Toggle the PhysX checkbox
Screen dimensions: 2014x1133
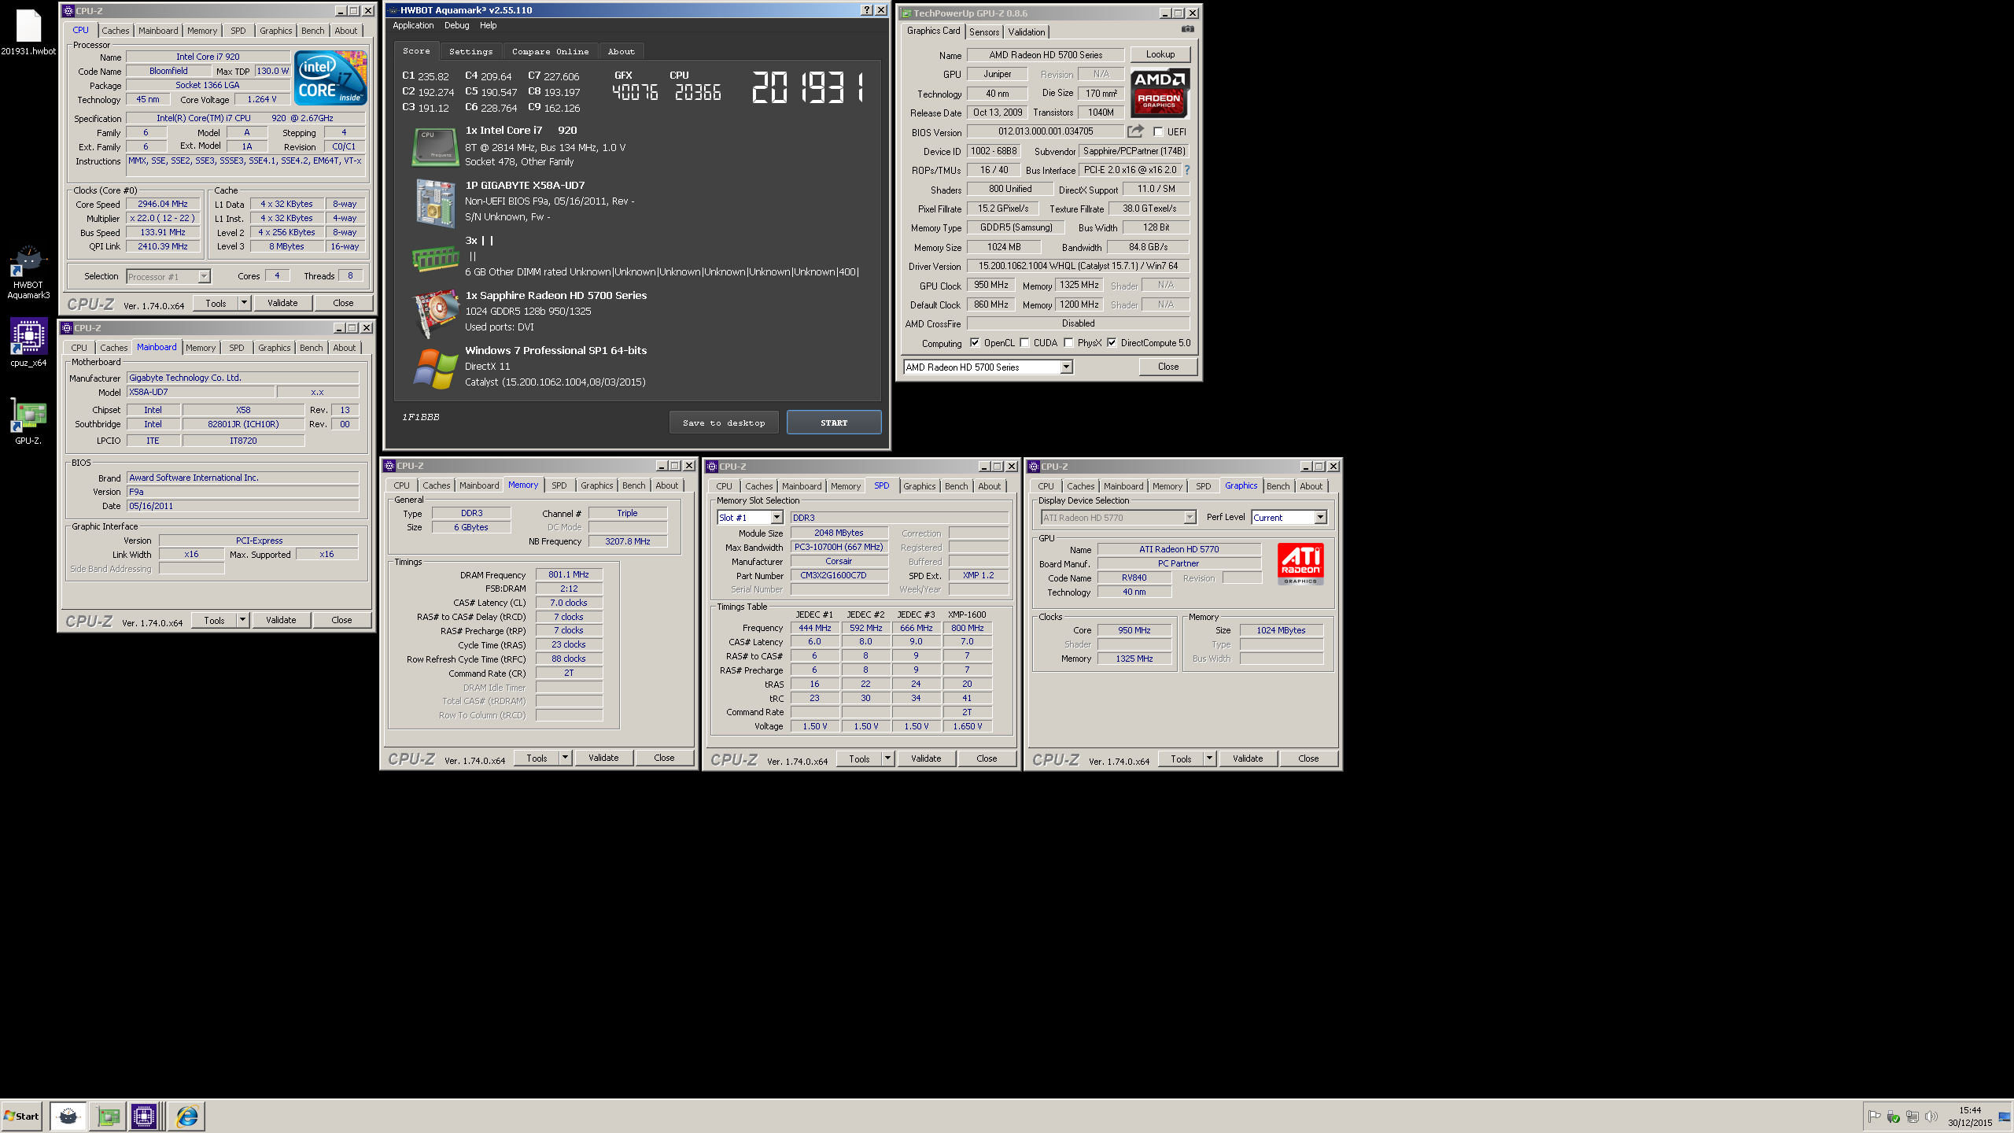pyautogui.click(x=1068, y=343)
